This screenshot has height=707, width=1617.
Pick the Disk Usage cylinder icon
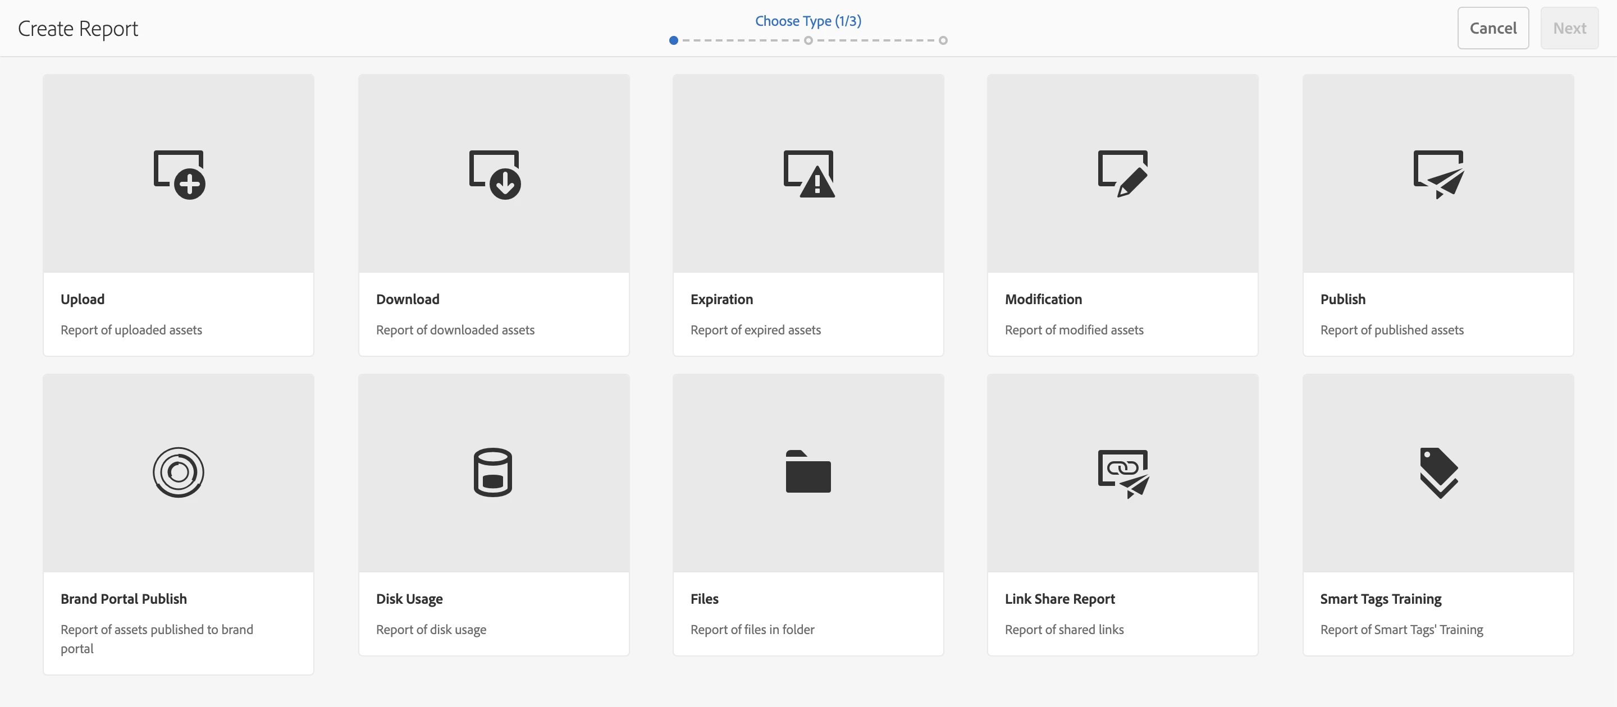click(493, 472)
